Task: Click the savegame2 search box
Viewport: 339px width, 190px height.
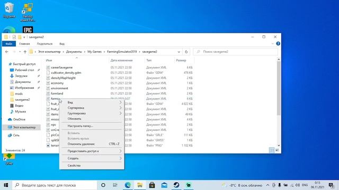Action: (235, 52)
